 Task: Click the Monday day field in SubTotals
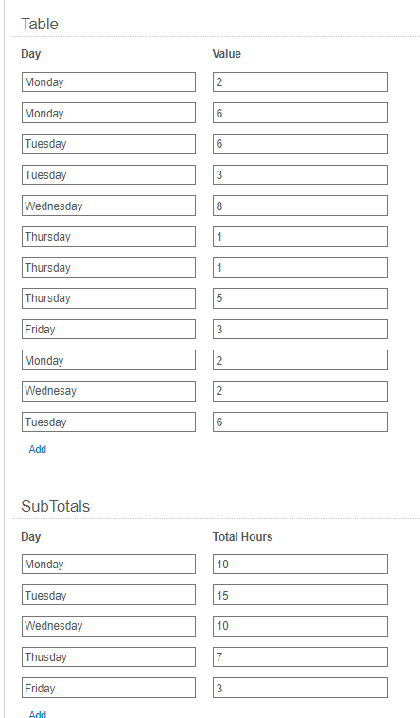(x=109, y=565)
